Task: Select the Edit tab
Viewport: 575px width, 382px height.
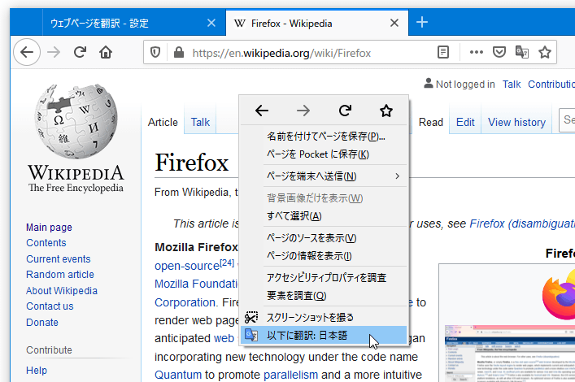Action: click(x=465, y=122)
